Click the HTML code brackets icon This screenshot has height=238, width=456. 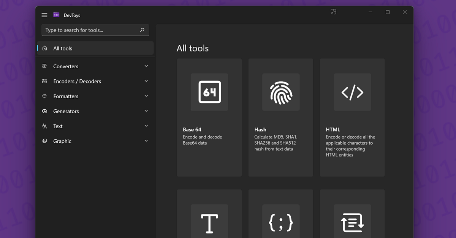pyautogui.click(x=352, y=92)
